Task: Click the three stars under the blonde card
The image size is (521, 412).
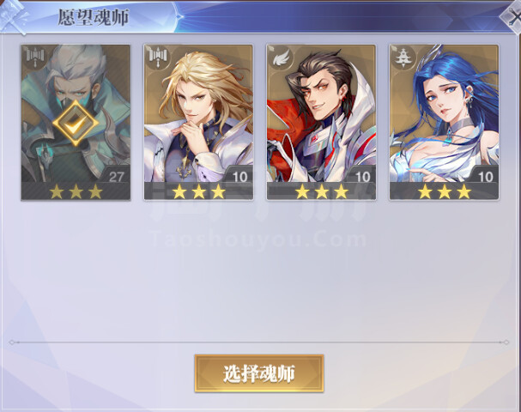Action: [x=198, y=191]
